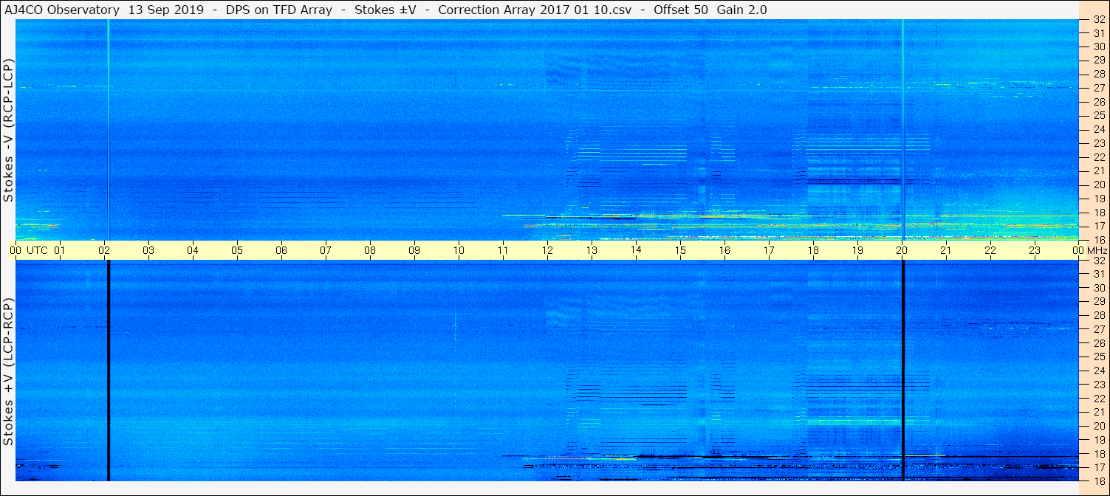This screenshot has height=496, width=1110.
Task: Click the 16 hour tick on time axis
Action: point(724,250)
